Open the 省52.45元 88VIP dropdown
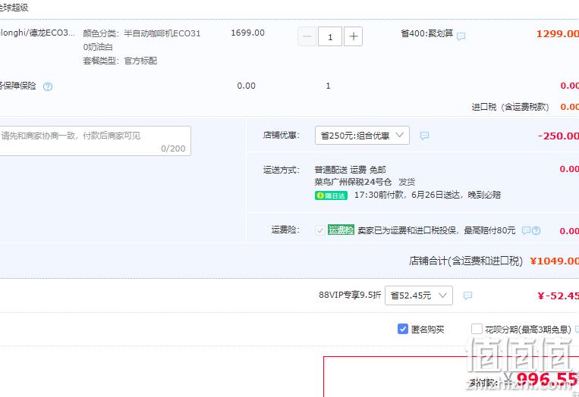 (x=418, y=295)
